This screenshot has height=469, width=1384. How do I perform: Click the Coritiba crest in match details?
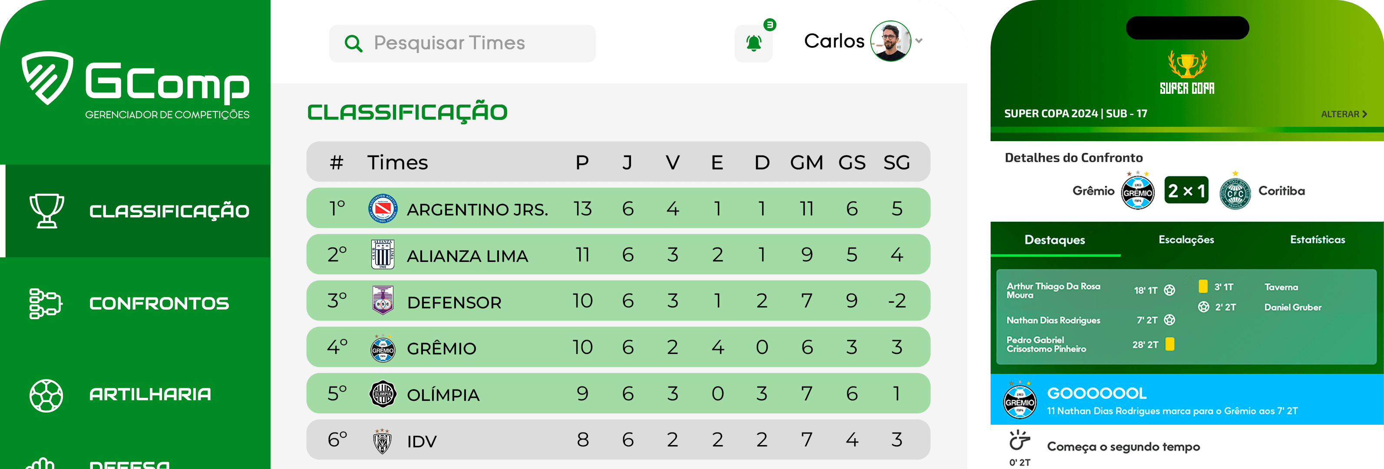click(x=1235, y=192)
